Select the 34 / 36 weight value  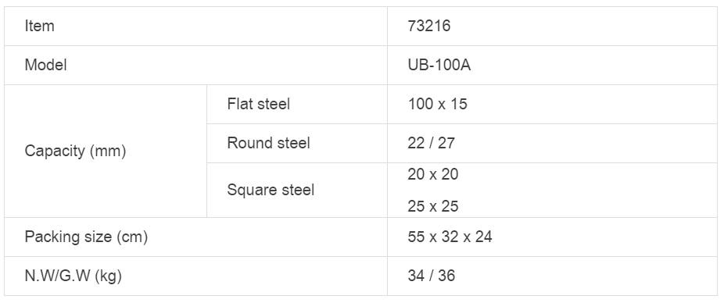[x=432, y=276]
